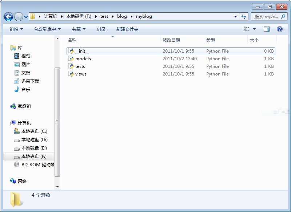Click blog in the address breadcrumb
291x212 pixels.
click(122, 16)
